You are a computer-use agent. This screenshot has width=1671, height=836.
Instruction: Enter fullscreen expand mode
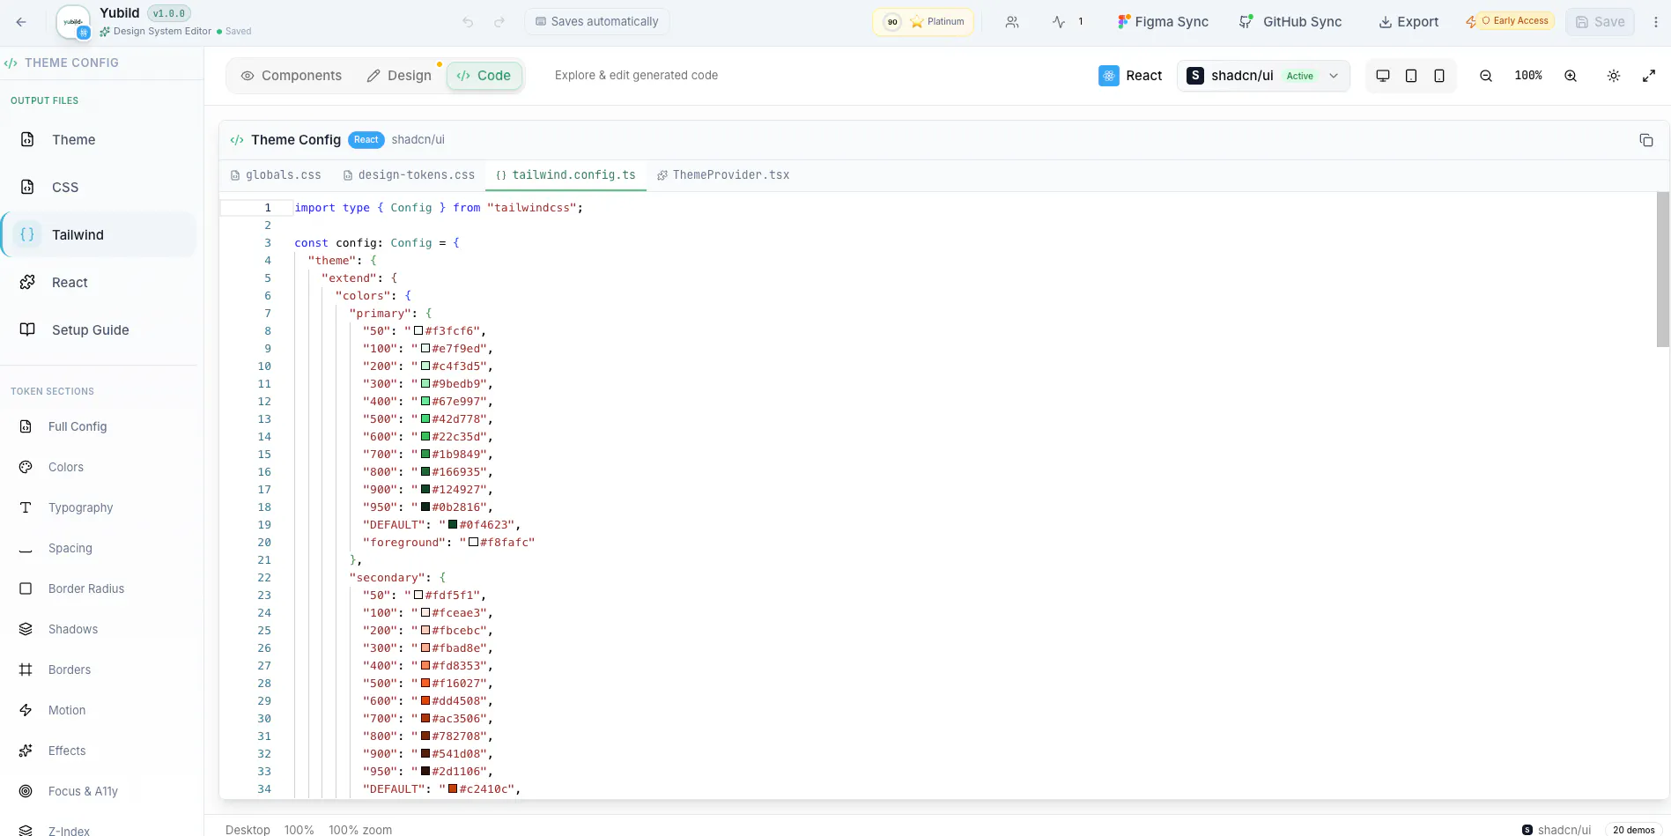coord(1649,76)
